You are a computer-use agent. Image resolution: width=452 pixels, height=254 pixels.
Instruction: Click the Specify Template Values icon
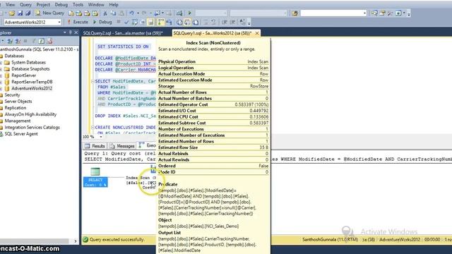[x=242, y=22]
